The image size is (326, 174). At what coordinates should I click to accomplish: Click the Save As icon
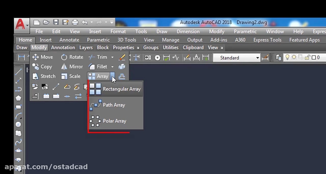coord(65,22)
